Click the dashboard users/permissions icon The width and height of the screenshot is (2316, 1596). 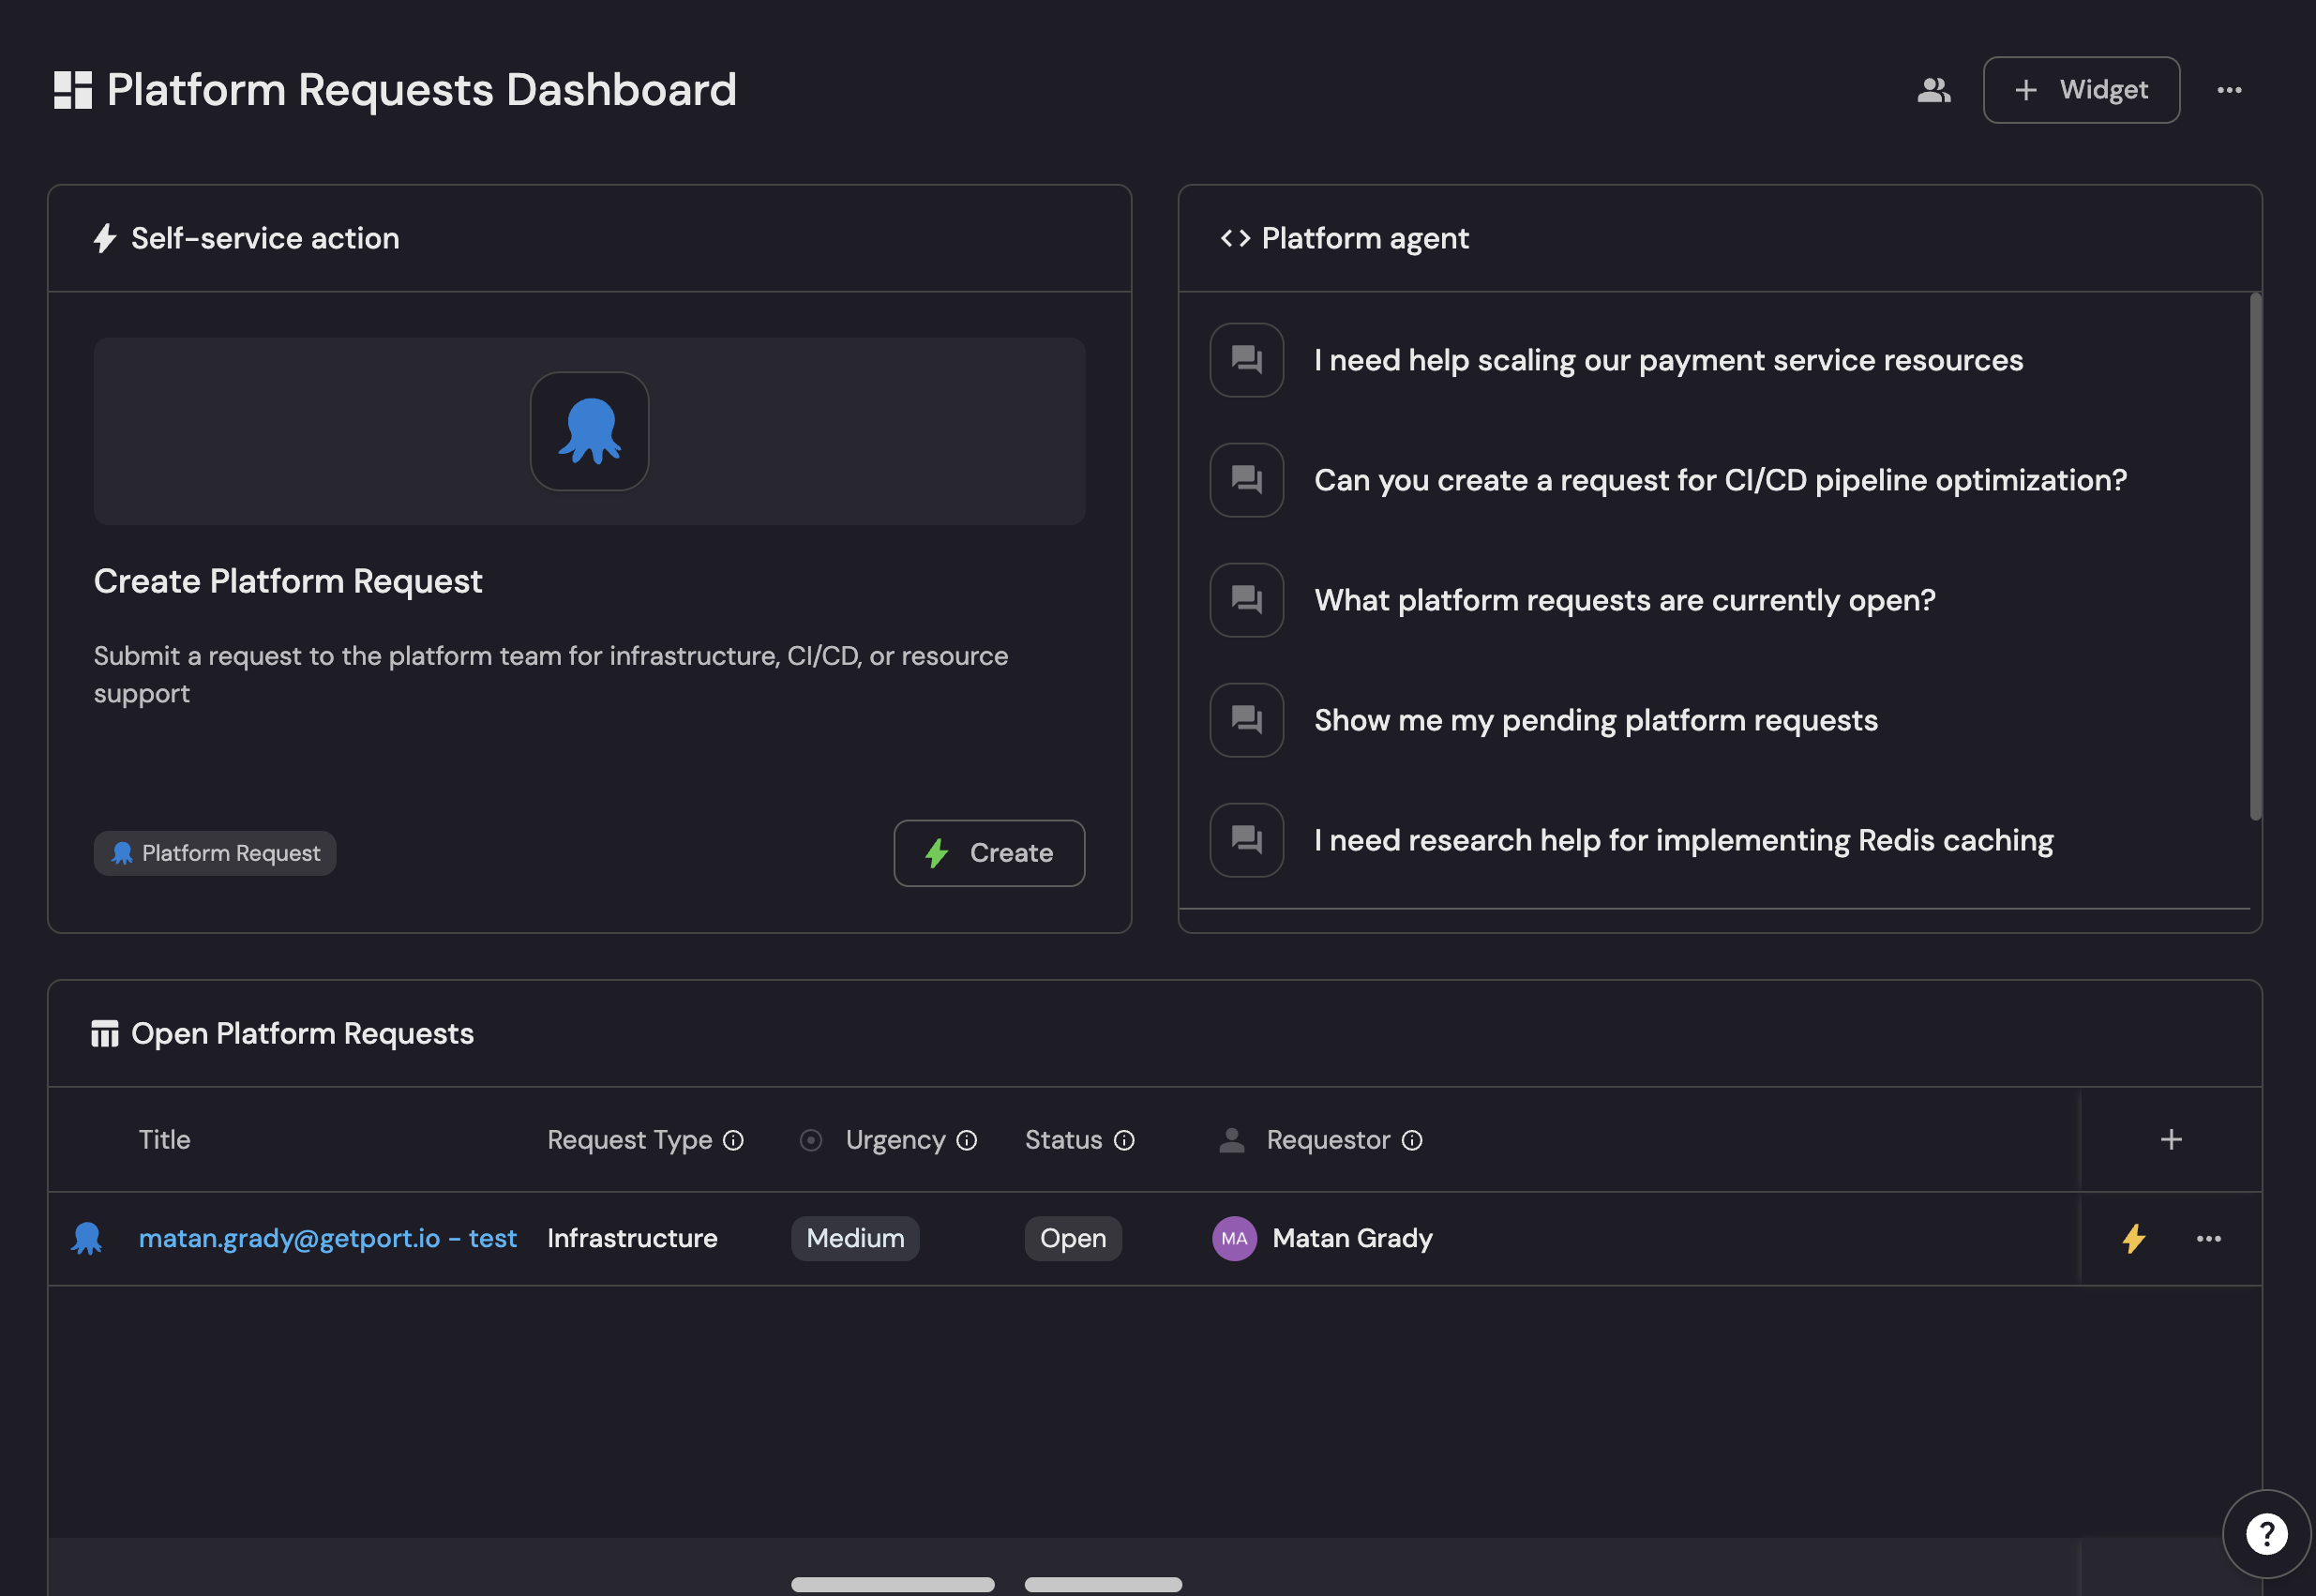(1933, 90)
